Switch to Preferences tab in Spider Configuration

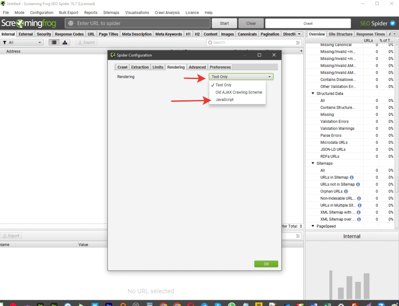click(220, 67)
